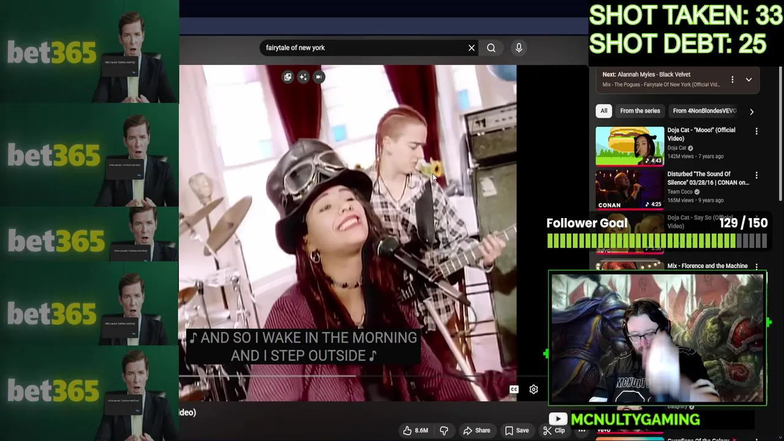Open options for Mix - Florence and the Machine
Screen dimensions: 784x441
click(x=756, y=266)
